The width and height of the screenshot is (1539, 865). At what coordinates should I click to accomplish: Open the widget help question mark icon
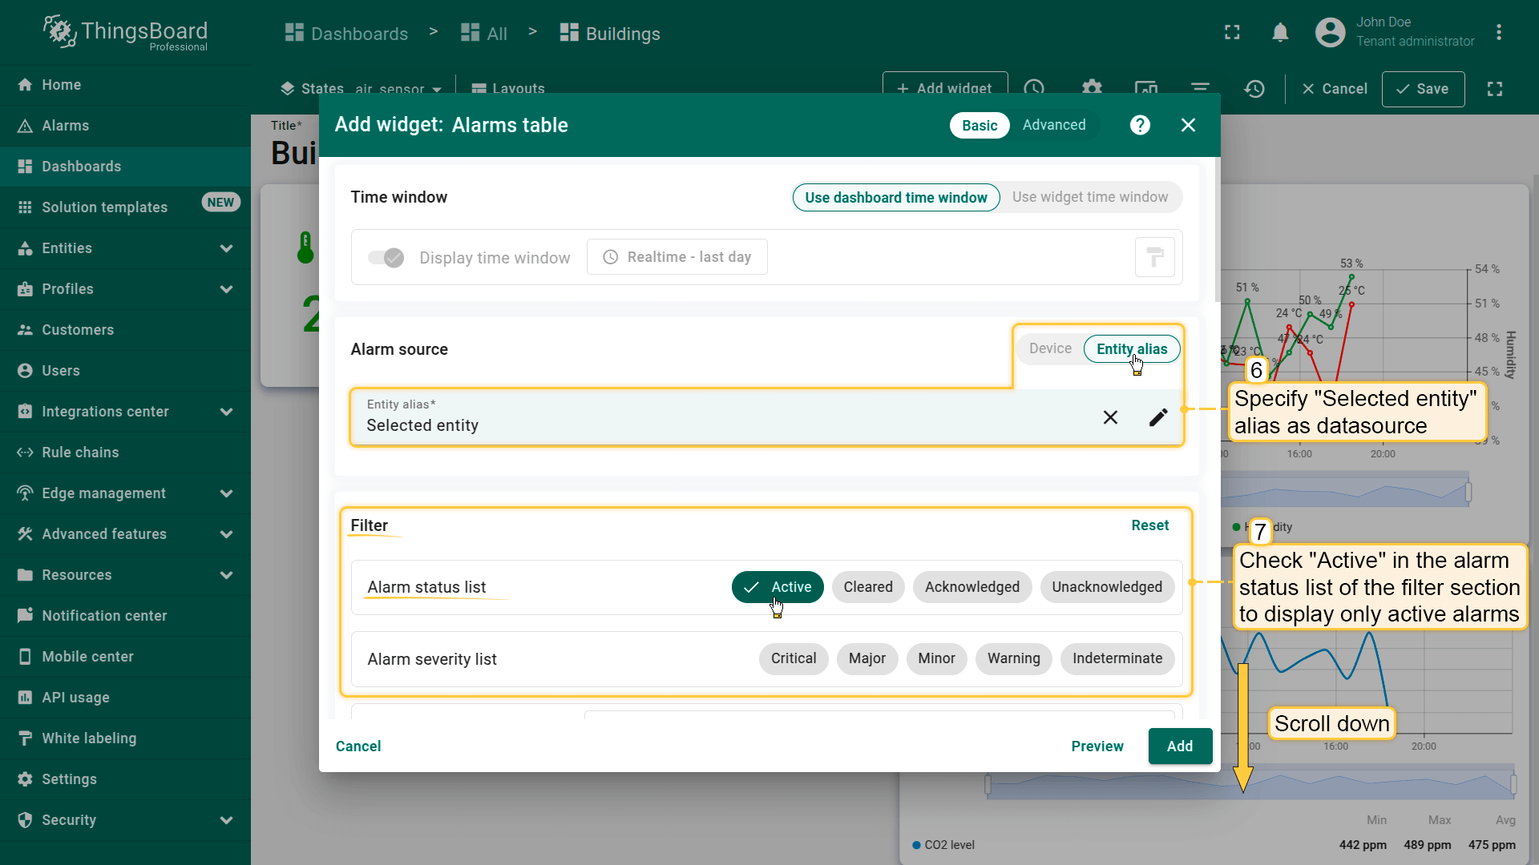pyautogui.click(x=1140, y=125)
